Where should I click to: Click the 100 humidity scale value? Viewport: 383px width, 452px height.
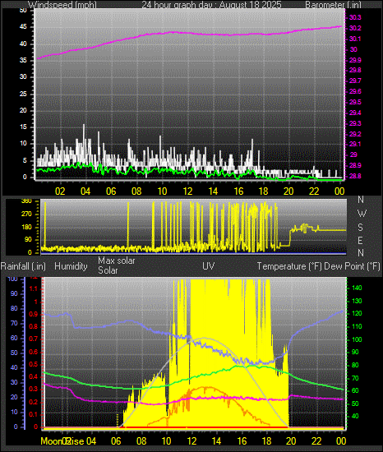(x=12, y=279)
